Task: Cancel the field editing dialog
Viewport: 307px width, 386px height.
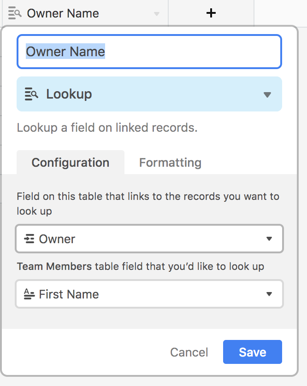Action: 189,352
